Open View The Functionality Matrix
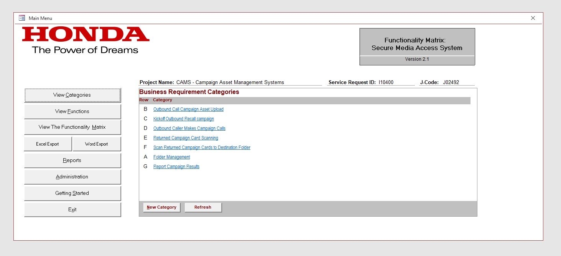561x256 pixels. (x=72, y=127)
